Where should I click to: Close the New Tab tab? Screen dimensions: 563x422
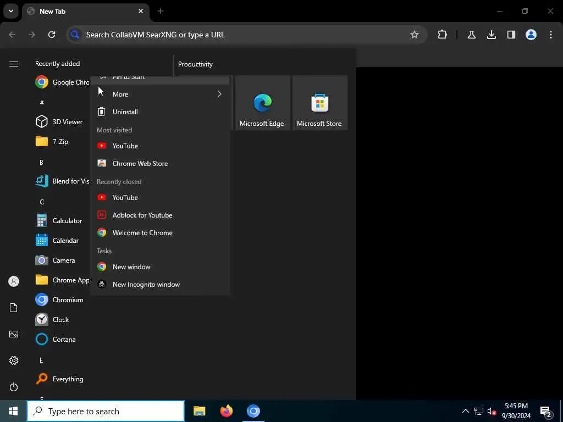tap(141, 11)
